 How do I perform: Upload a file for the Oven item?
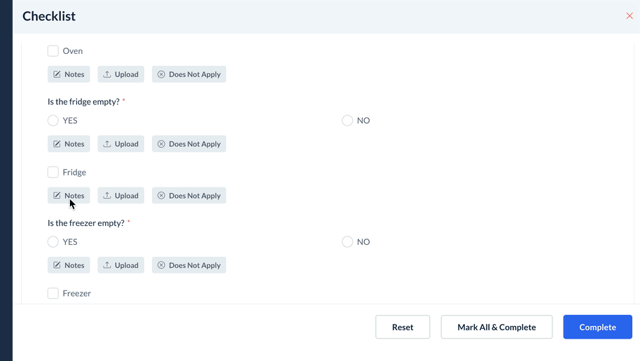tap(120, 74)
